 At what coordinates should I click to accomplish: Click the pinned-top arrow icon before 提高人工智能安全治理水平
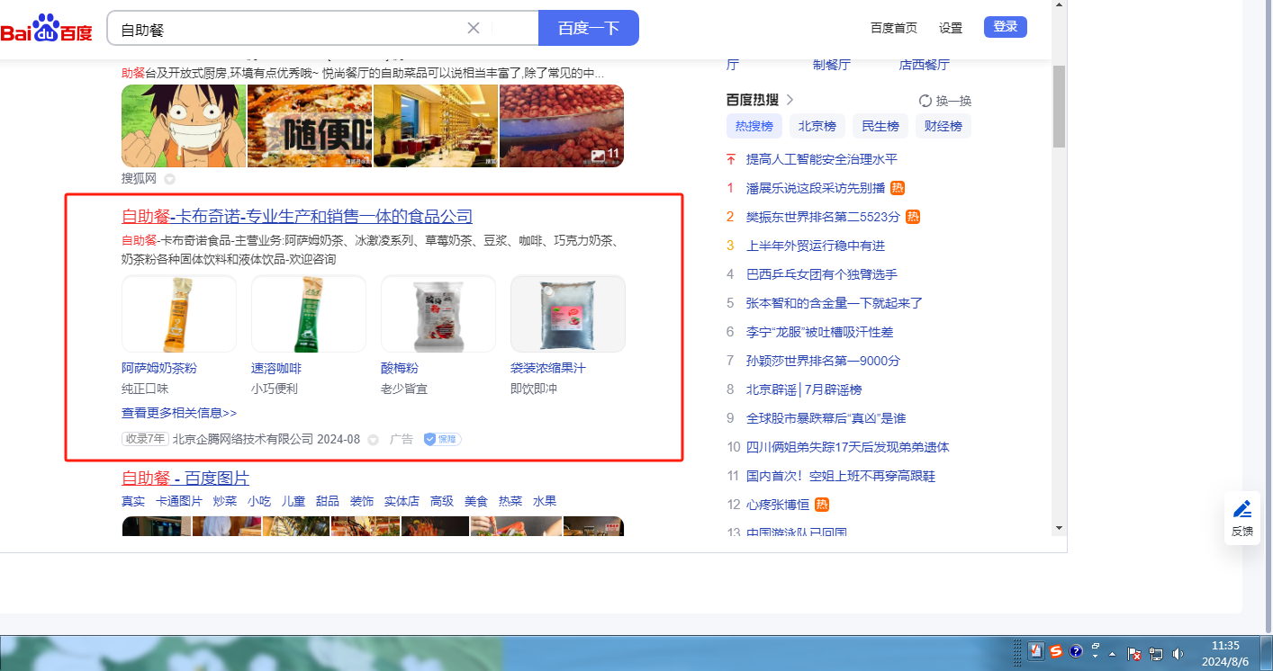coord(731,159)
